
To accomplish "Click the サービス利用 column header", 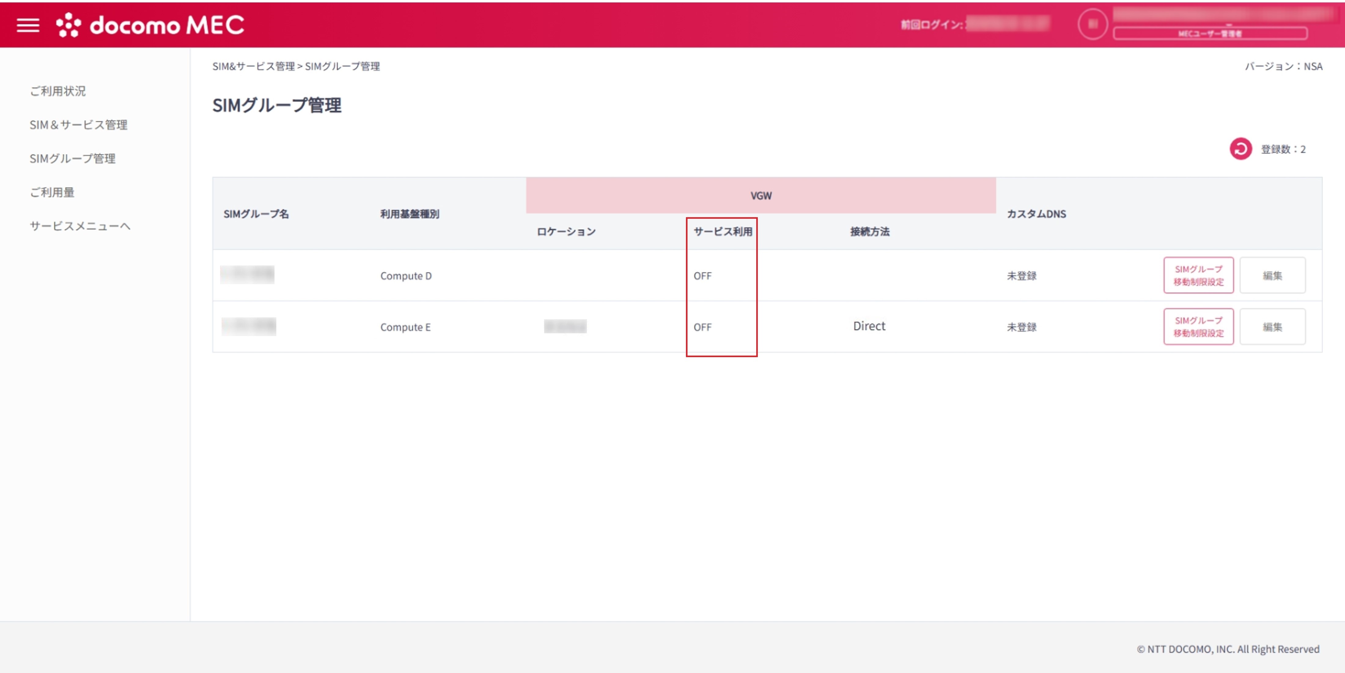I will 723,232.
